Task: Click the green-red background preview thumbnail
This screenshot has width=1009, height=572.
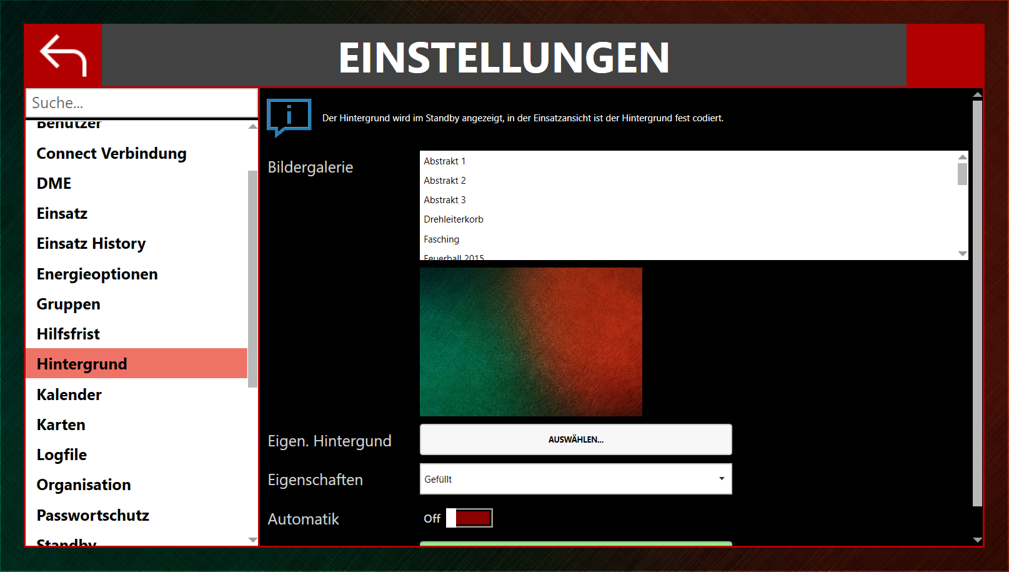Action: click(x=531, y=341)
